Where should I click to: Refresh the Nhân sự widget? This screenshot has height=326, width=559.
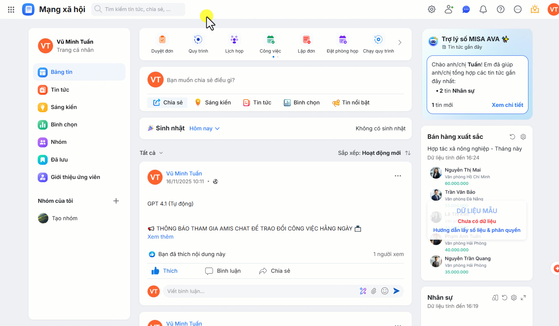click(x=505, y=298)
